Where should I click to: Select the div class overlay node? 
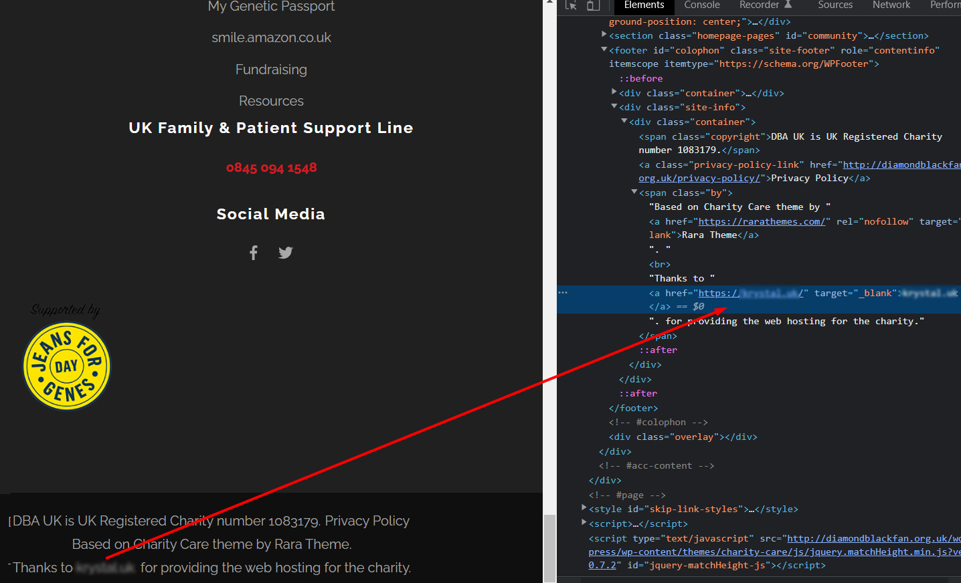click(x=683, y=437)
